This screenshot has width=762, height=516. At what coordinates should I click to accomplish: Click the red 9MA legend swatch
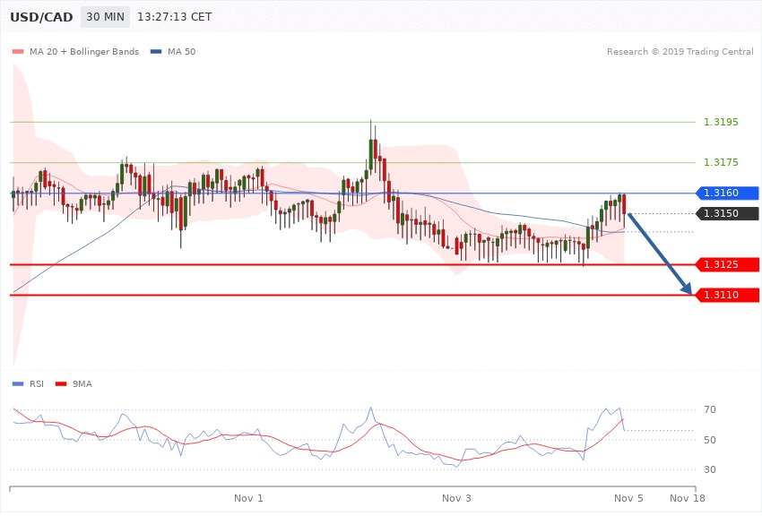point(61,384)
